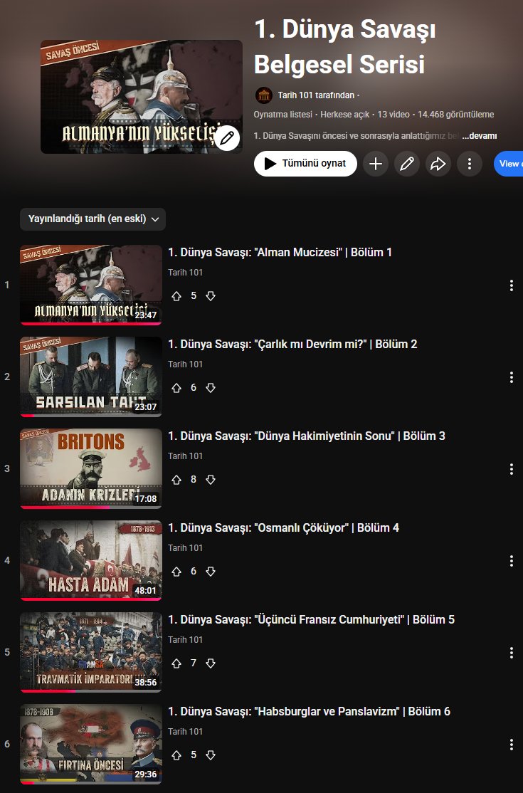Viewport: 523px width, 793px height.
Task: Click Tarih 101 channel name under Bölüm 5
Action: point(186,640)
